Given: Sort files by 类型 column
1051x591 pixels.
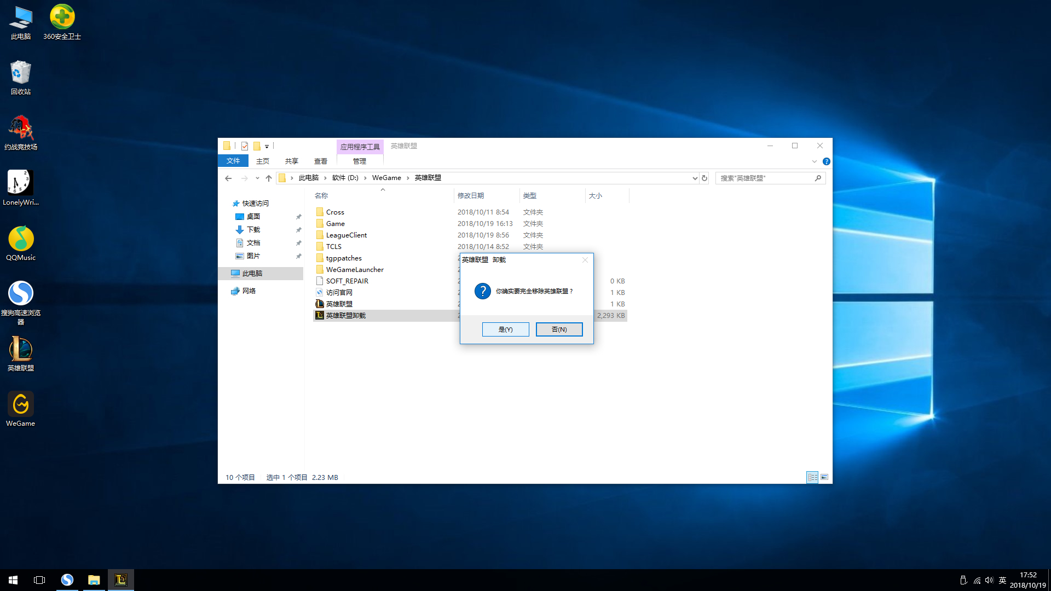Looking at the screenshot, I should [x=529, y=196].
